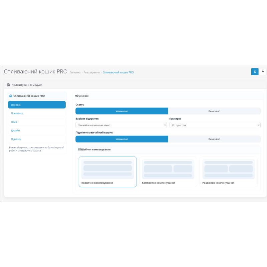Image resolution: width=267 pixels, height=267 pixels.
Task: Click gears icon beside Основні heading
Action: (76, 96)
